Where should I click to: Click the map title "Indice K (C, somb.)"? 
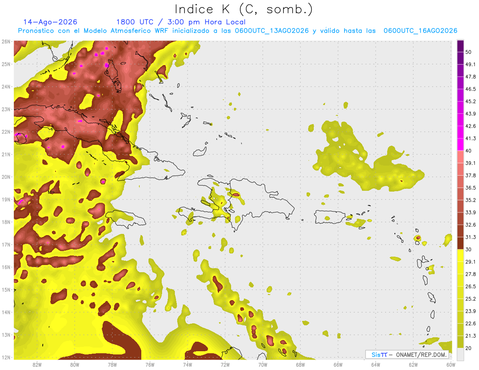[243, 9]
